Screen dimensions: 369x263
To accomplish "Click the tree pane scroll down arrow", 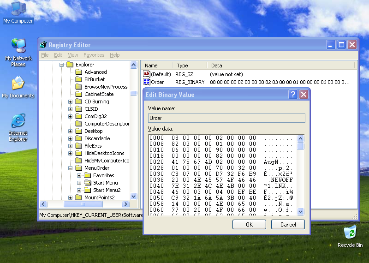I will click(133, 196).
